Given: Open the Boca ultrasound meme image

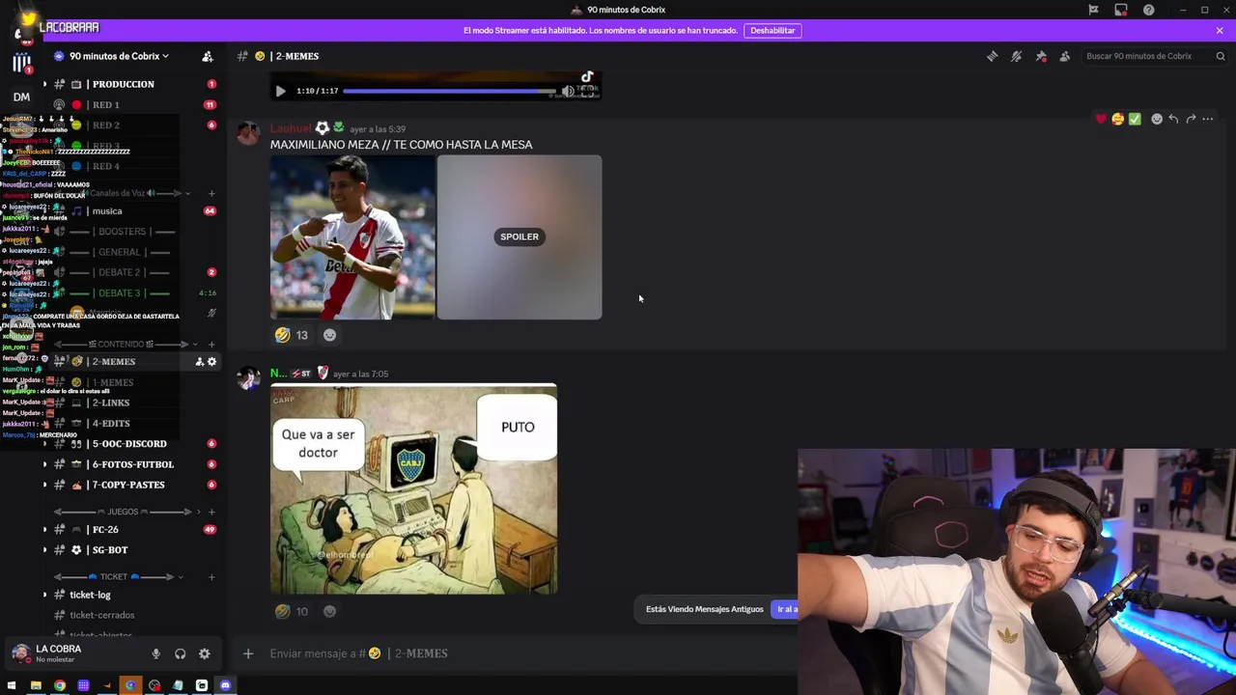Looking at the screenshot, I should (413, 488).
